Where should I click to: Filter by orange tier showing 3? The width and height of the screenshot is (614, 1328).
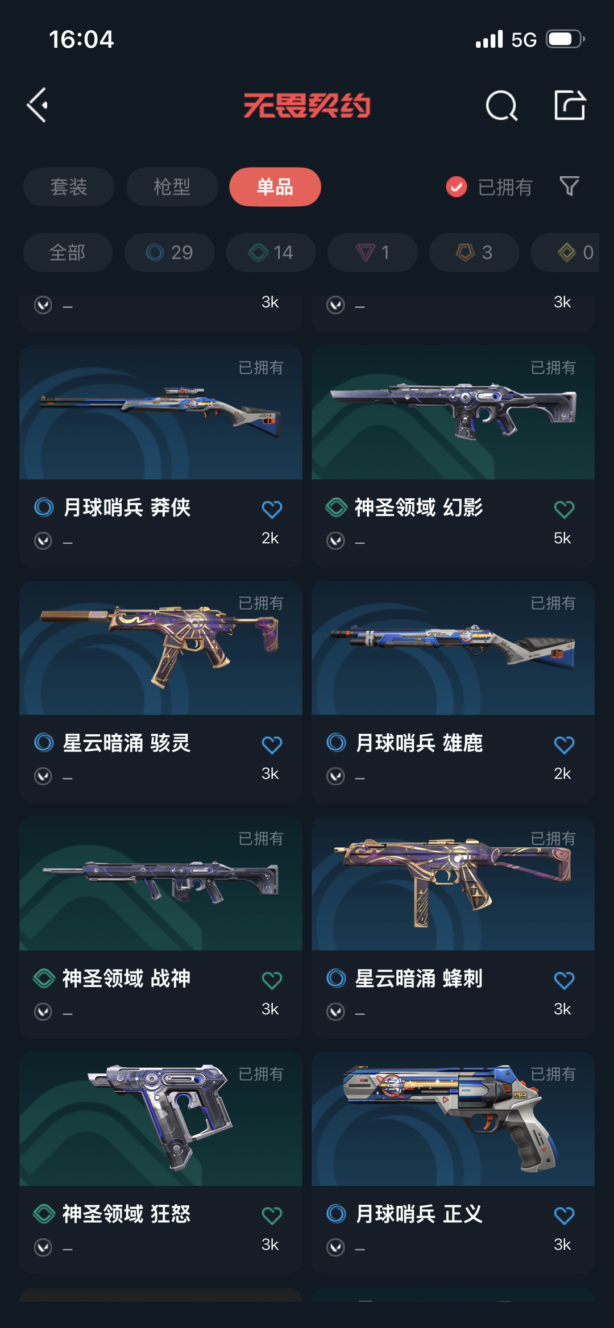474,252
